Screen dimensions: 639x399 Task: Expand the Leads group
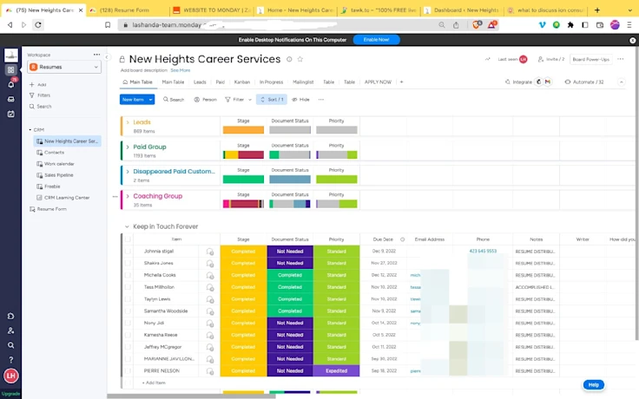pyautogui.click(x=128, y=122)
